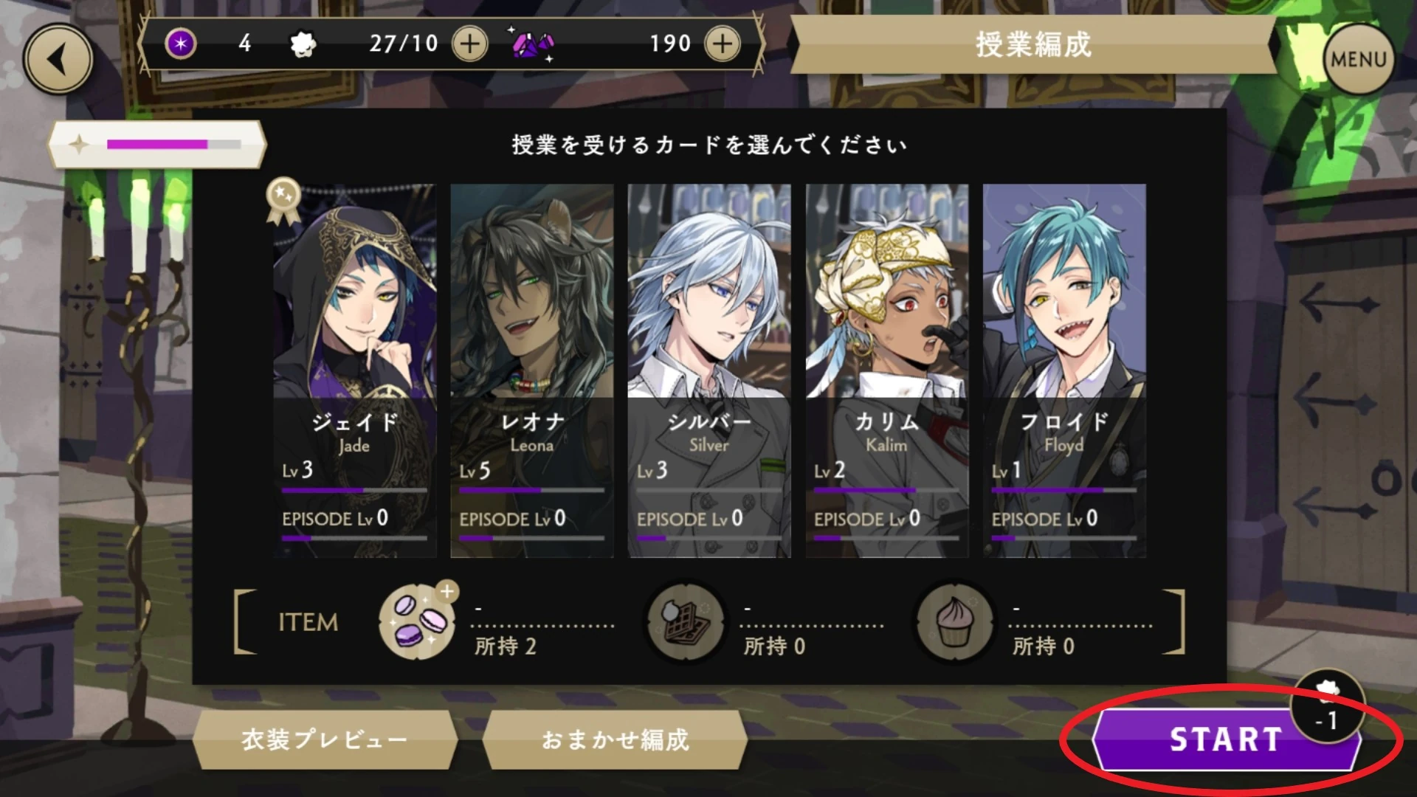Screen dimensions: 1417x797
Task: Select the Leona character card
Action: click(532, 370)
